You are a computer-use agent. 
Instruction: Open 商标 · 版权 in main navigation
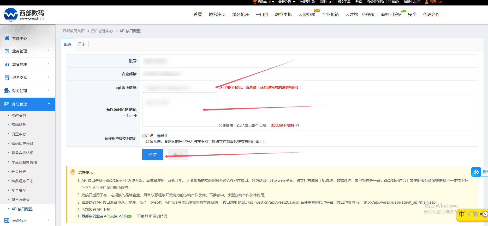coord(391,15)
